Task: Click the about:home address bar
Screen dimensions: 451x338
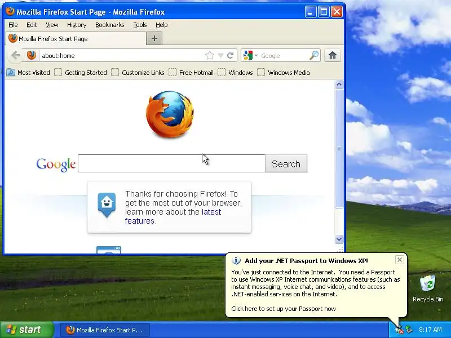Action: pos(121,55)
